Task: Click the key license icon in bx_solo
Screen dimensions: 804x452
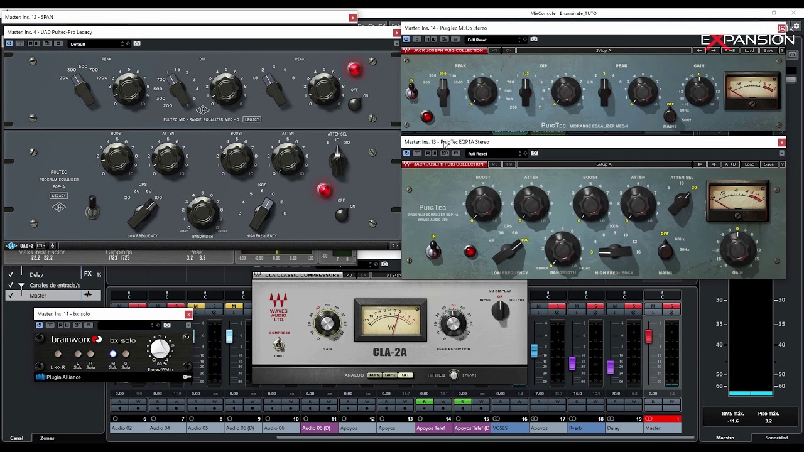Action: (187, 377)
